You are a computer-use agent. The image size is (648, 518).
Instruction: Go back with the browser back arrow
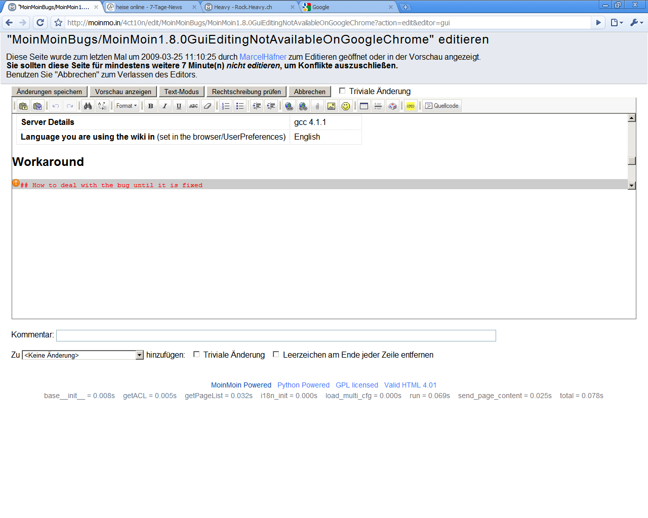9,22
